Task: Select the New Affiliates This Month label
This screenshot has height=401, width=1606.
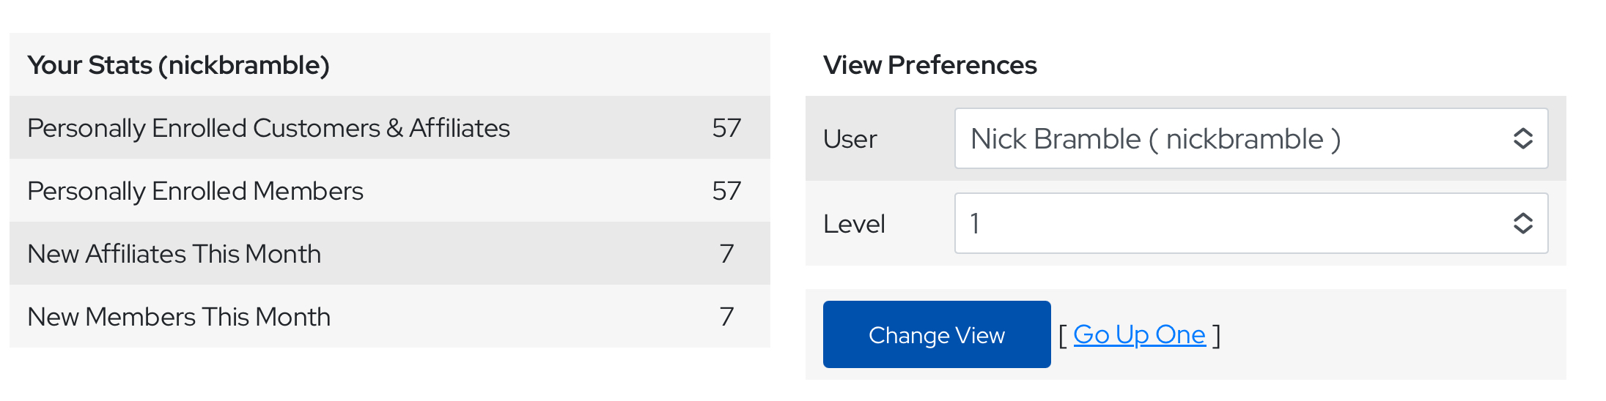Action: (x=174, y=254)
